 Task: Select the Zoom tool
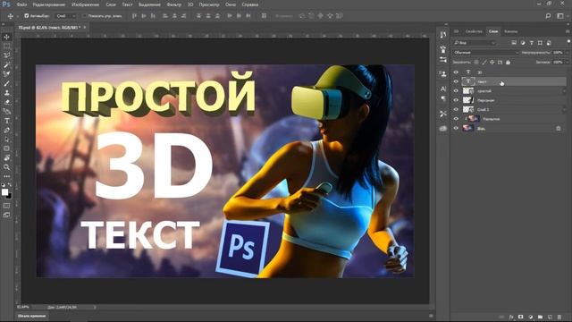(6, 167)
